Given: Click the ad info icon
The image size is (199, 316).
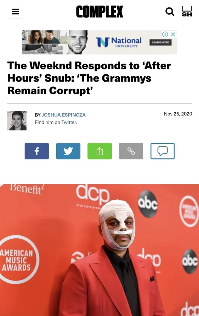Looking at the screenshot, I should [165, 34].
